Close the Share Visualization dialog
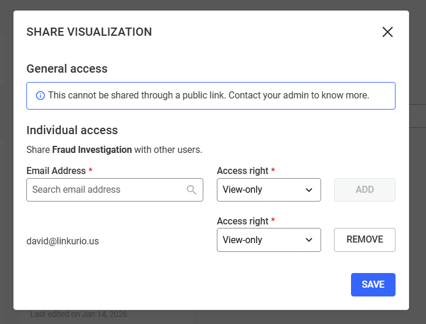 tap(387, 32)
